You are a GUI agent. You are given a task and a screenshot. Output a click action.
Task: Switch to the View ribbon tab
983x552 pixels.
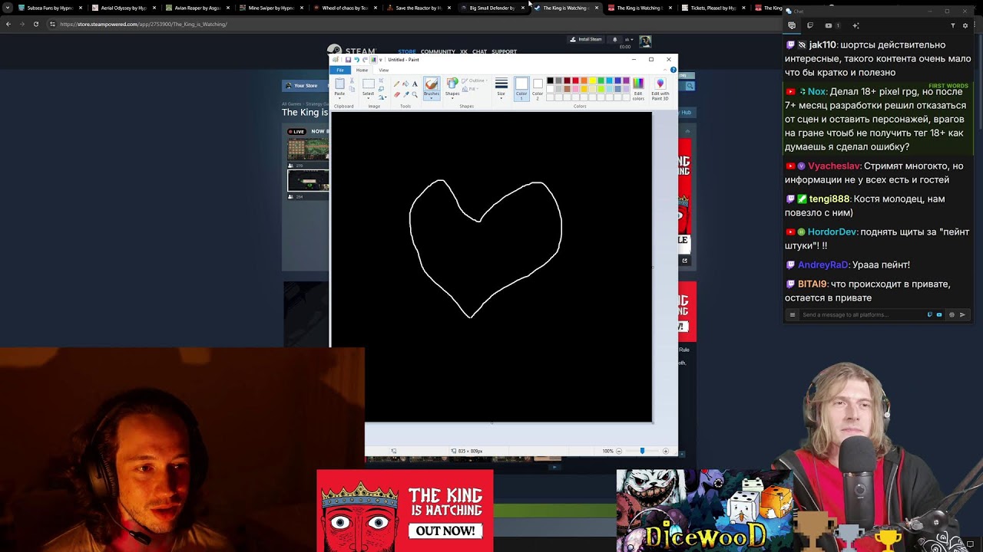383,70
